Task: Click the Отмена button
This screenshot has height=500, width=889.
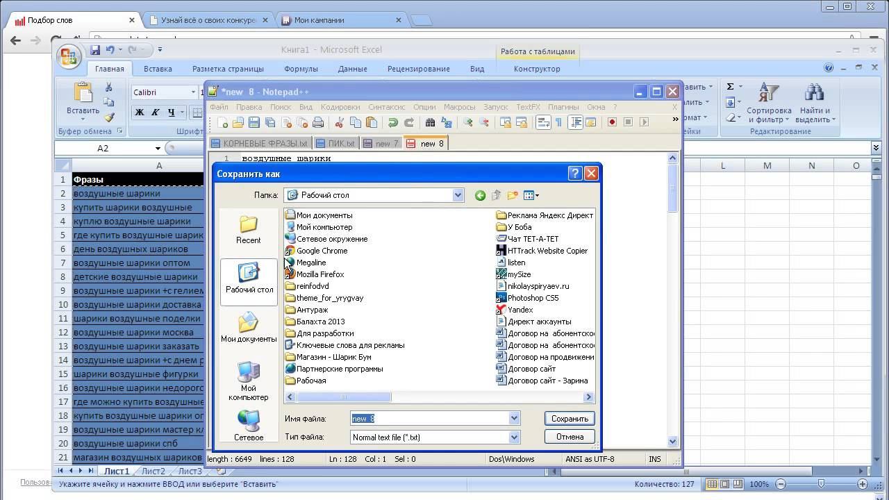Action: pyautogui.click(x=570, y=437)
